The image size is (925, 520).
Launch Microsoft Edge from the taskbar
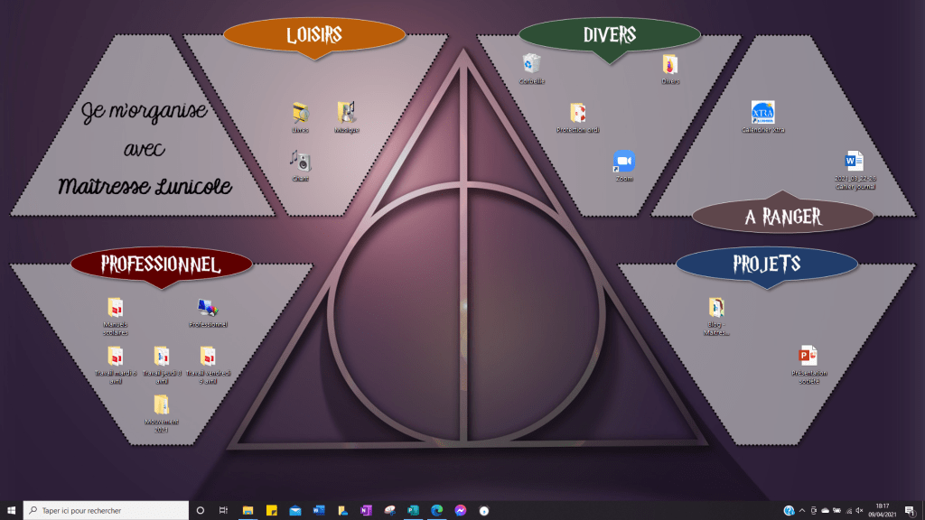(x=437, y=510)
